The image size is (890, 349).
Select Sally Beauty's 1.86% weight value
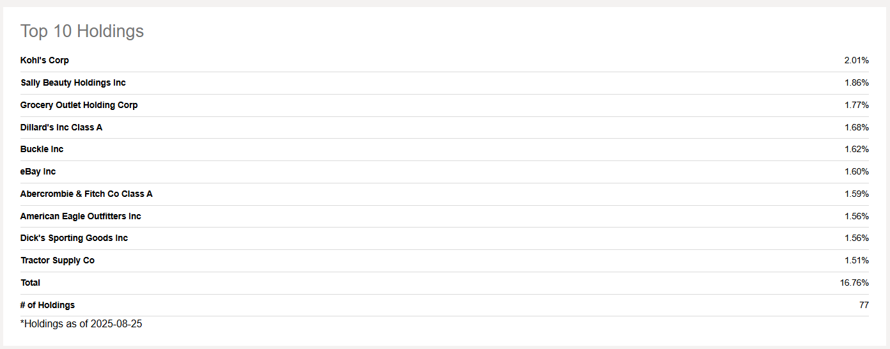click(856, 82)
